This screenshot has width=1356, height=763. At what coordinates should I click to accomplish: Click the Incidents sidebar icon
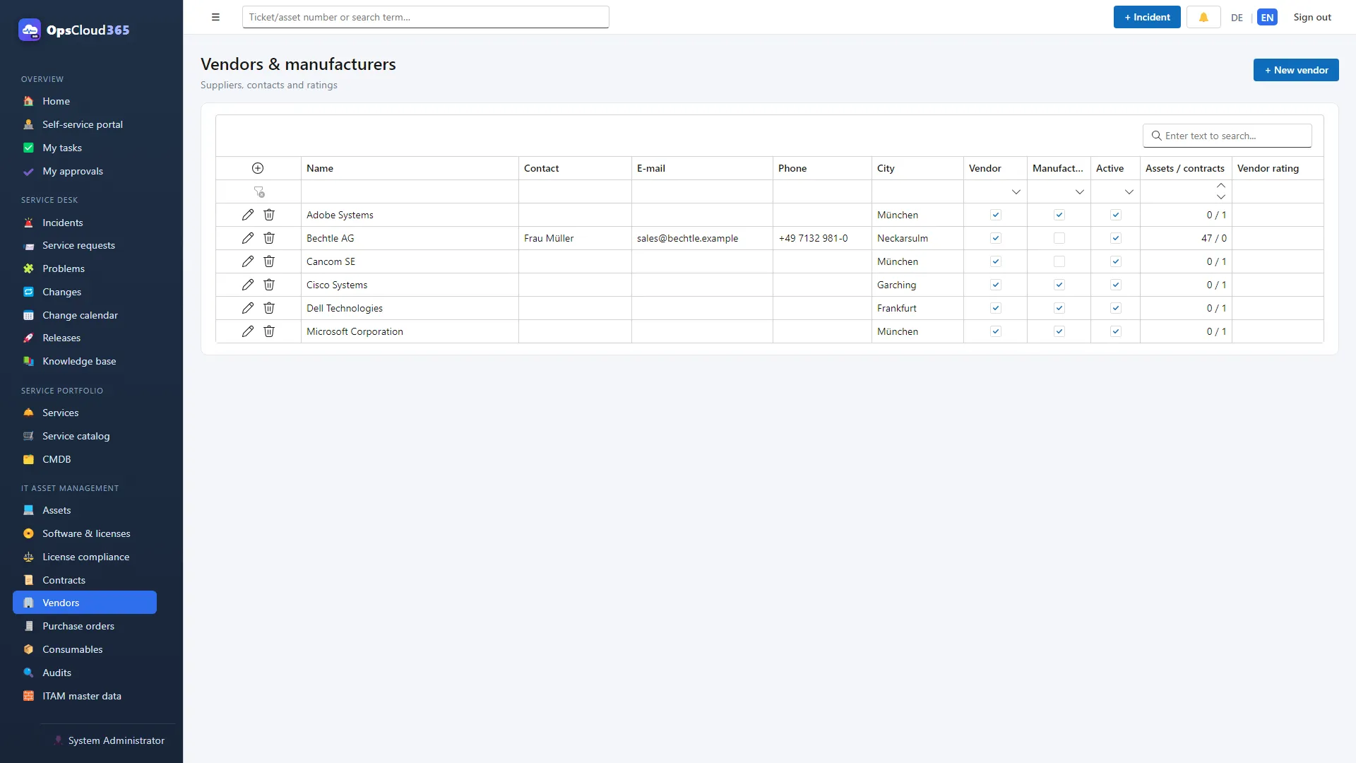(28, 223)
